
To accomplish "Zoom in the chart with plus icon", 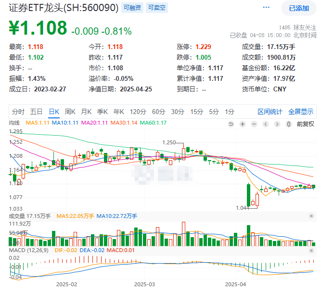I will coord(243,124).
